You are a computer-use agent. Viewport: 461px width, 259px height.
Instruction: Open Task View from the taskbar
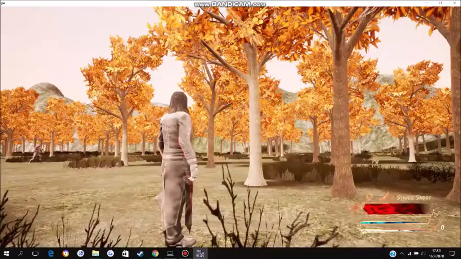[x=35, y=253]
